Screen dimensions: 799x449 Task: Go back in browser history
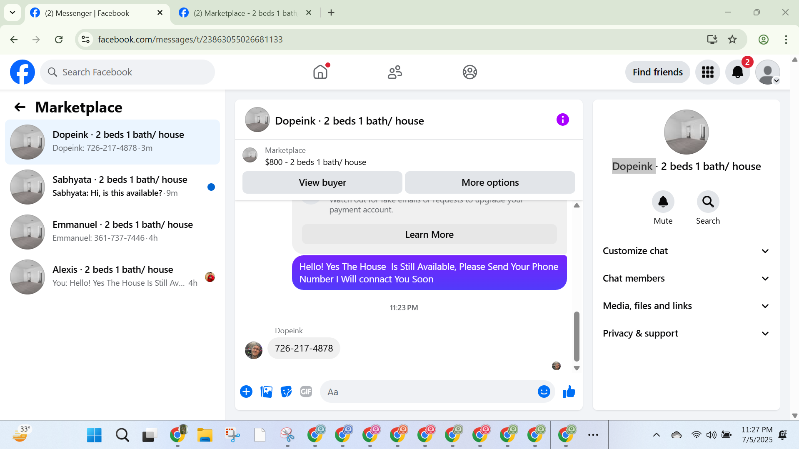pyautogui.click(x=14, y=40)
